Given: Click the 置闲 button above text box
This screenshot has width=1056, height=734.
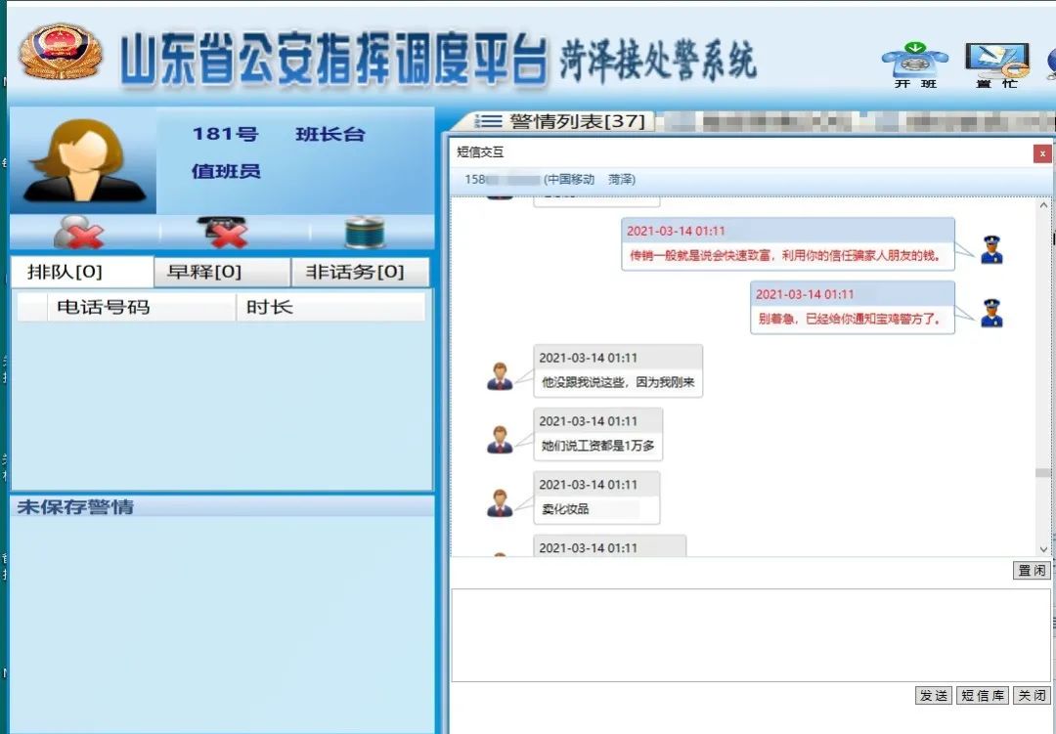Looking at the screenshot, I should point(1032,571).
